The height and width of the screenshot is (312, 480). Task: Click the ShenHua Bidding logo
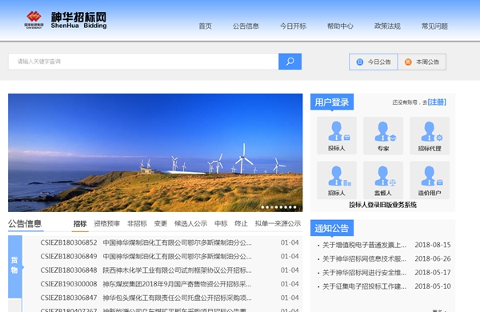(66, 20)
